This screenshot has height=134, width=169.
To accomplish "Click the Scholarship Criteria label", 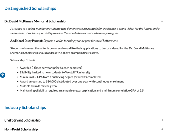I will (23, 60).
